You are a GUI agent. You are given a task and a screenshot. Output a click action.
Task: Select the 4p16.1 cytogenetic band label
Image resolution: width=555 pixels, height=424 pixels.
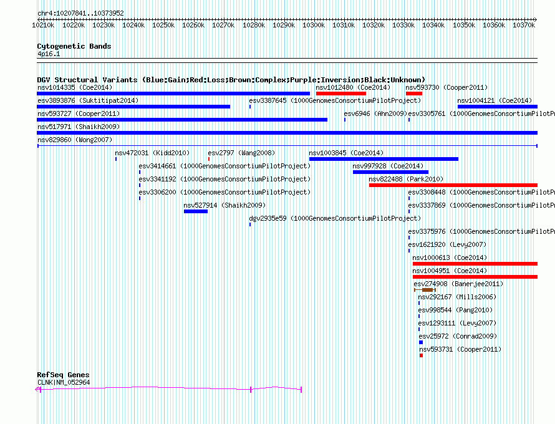49,54
